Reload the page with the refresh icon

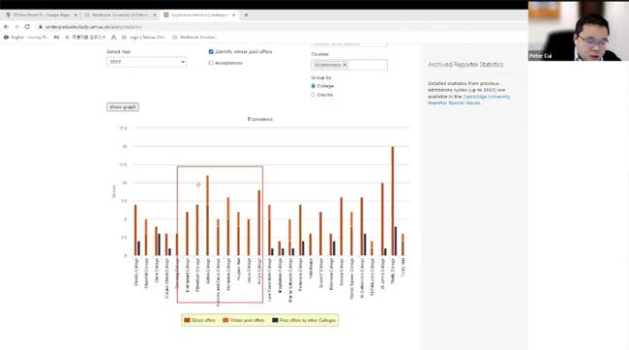coord(27,27)
